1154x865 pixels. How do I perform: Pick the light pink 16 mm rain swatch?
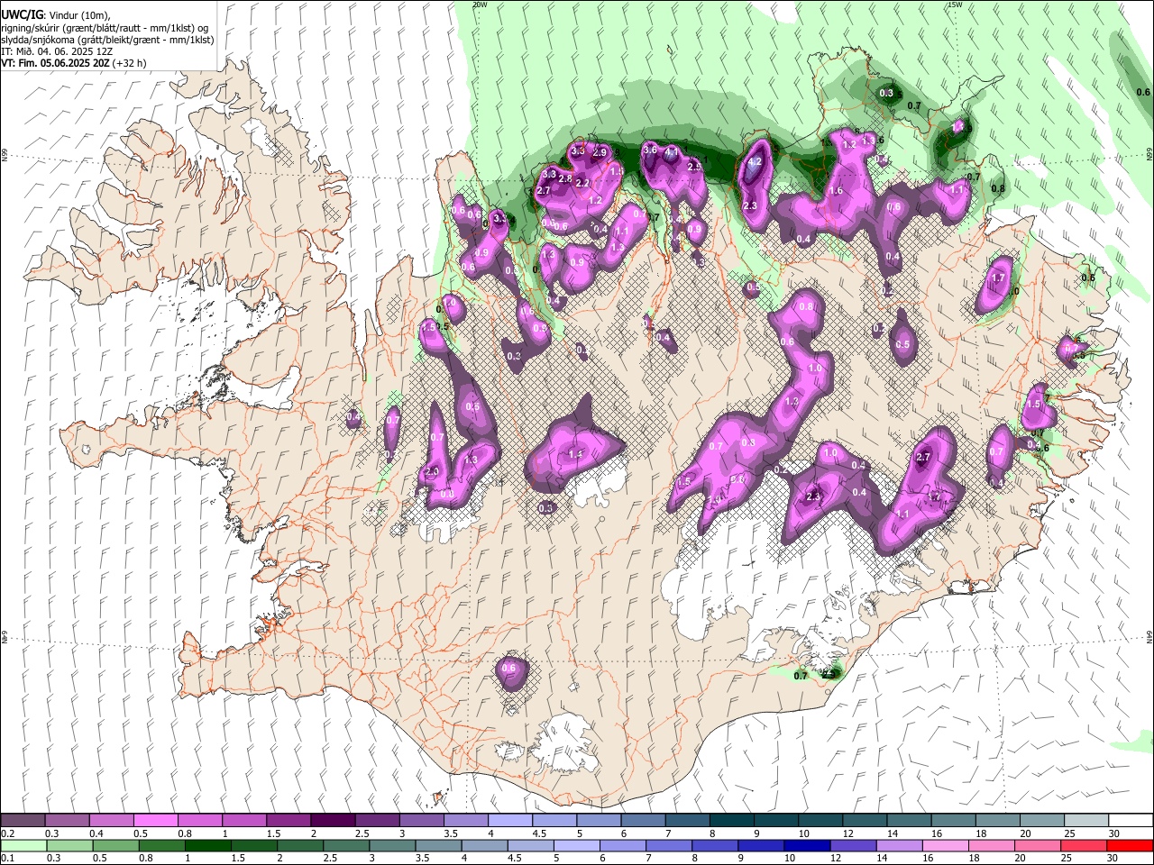945,845
